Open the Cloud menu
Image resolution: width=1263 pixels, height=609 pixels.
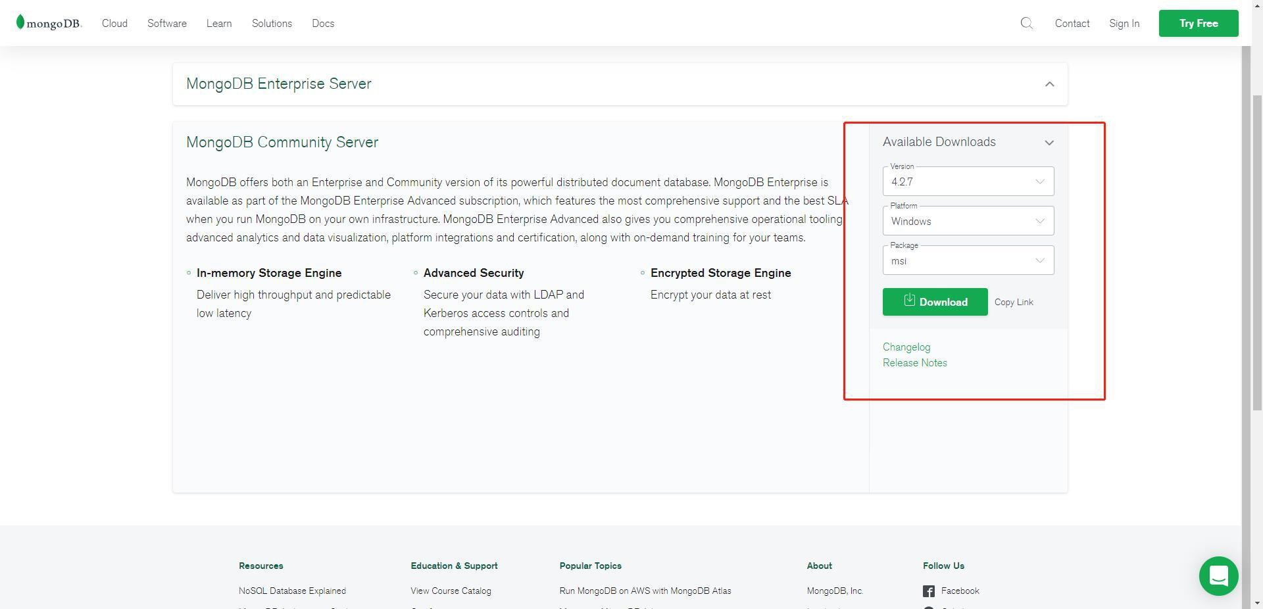[x=114, y=23]
